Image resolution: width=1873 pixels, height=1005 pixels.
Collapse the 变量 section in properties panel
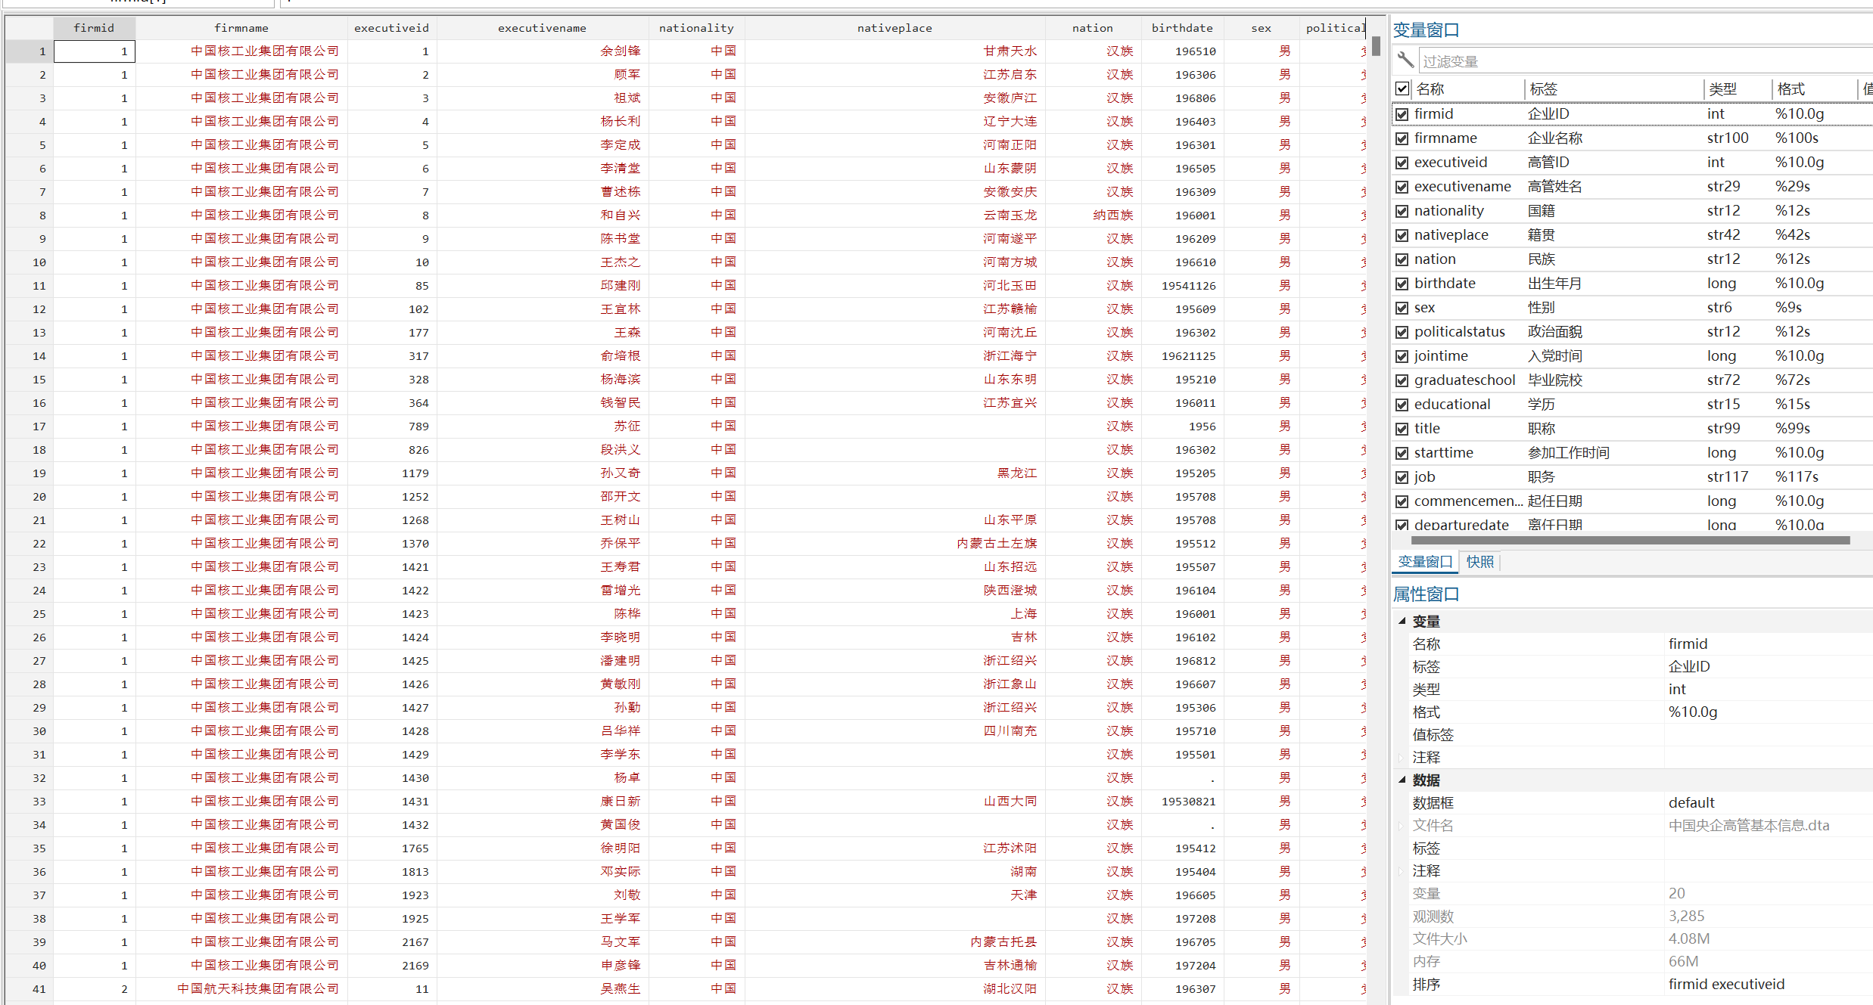(x=1402, y=621)
